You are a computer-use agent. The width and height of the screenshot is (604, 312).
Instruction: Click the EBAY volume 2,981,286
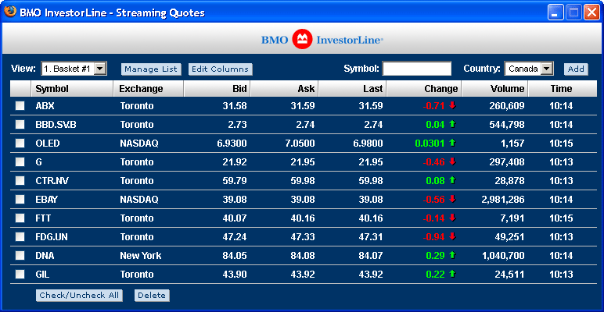point(503,200)
